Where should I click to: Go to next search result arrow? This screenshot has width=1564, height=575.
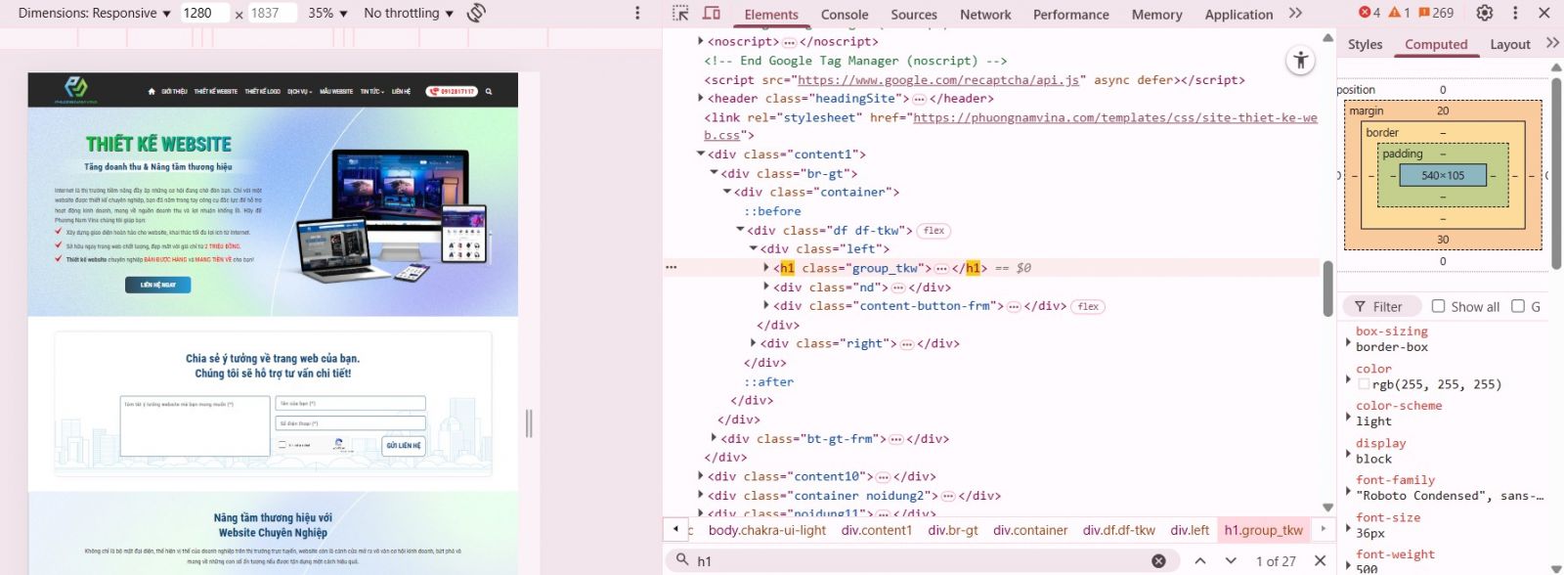pyautogui.click(x=1231, y=561)
